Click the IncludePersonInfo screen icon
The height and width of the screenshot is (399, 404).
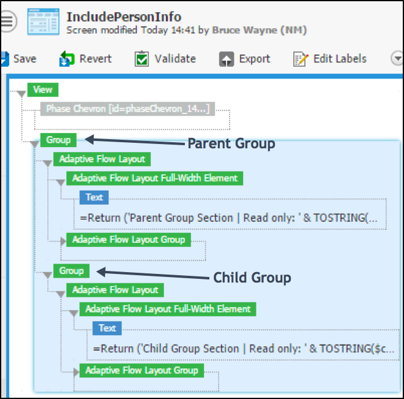point(43,22)
